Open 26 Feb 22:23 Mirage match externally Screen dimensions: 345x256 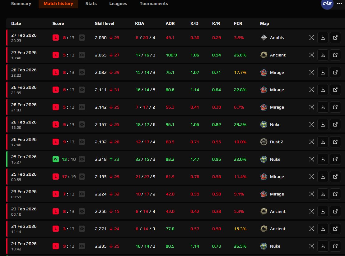coord(335,72)
